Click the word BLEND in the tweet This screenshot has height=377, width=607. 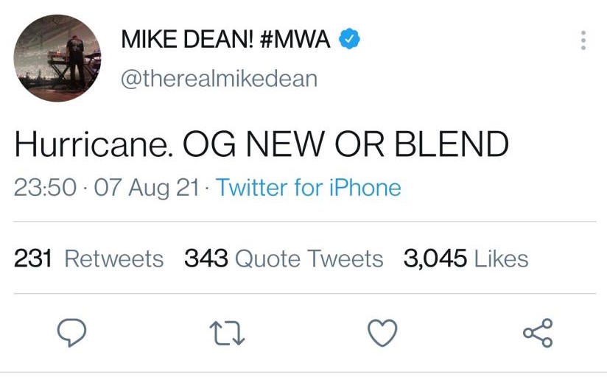(x=452, y=145)
